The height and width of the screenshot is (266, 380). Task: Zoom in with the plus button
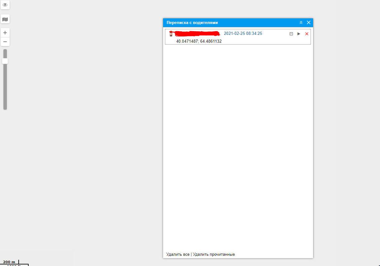pyautogui.click(x=5, y=33)
